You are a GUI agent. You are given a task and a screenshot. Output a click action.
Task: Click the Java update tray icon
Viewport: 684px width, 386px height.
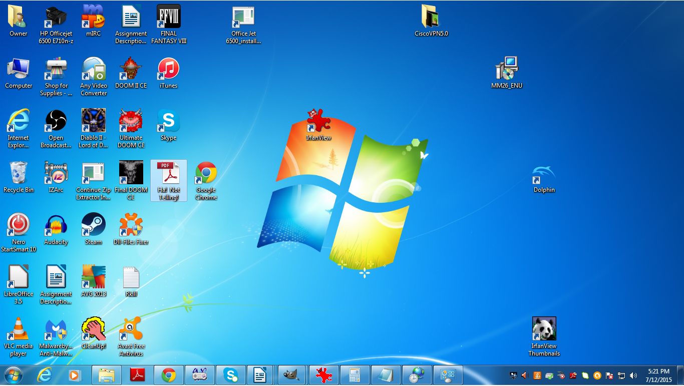(537, 375)
